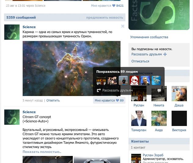This screenshot has width=193, height=163.
Task: Open Даша's subscriber photo
Action: (179, 94)
